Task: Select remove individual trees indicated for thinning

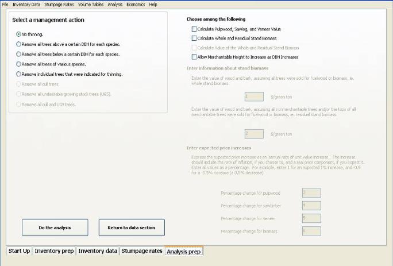Action: pos(19,74)
